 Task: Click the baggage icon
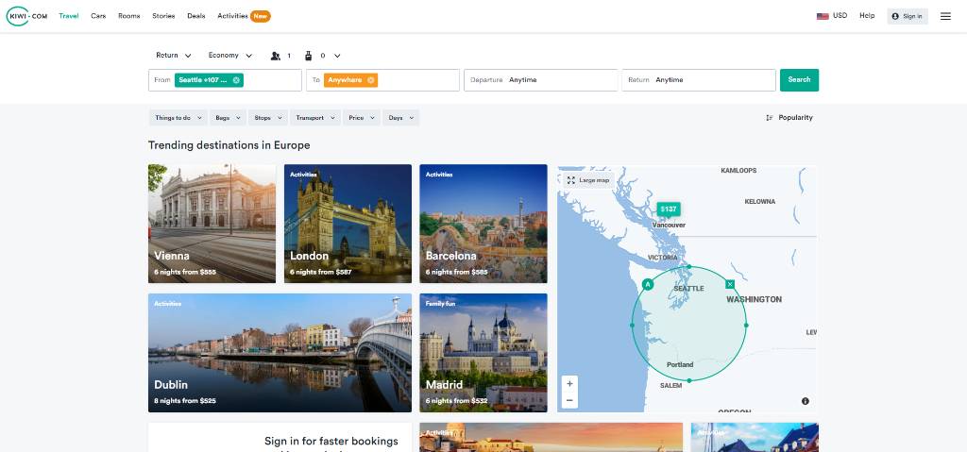[x=309, y=56]
